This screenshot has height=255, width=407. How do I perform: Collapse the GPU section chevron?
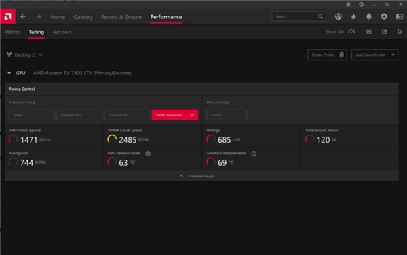click(x=9, y=73)
